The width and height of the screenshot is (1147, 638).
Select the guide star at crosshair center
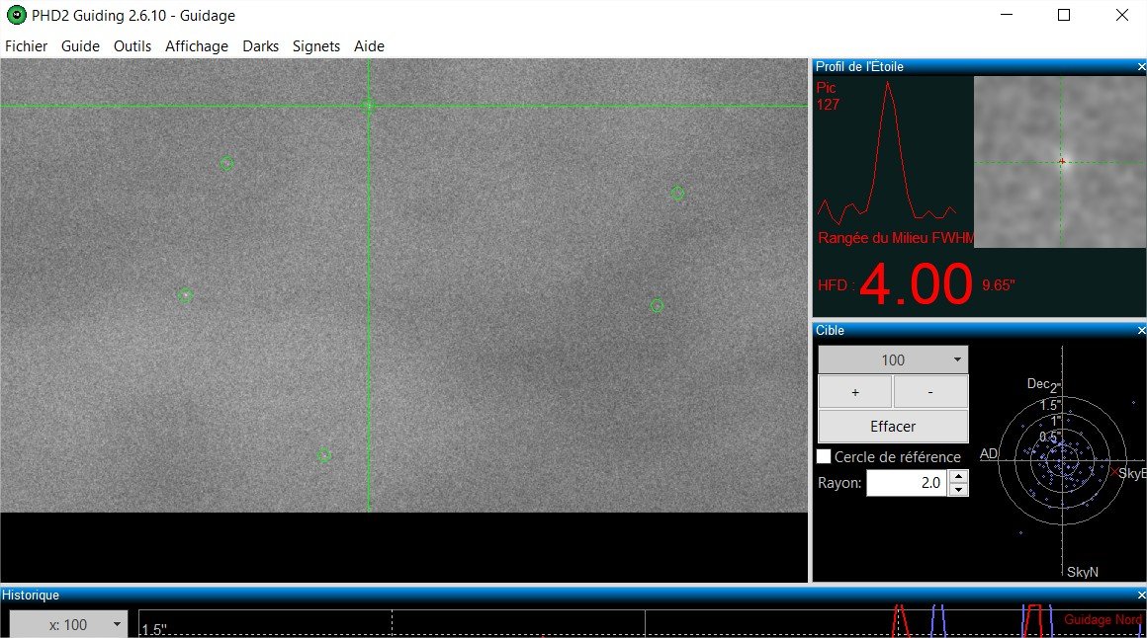368,106
